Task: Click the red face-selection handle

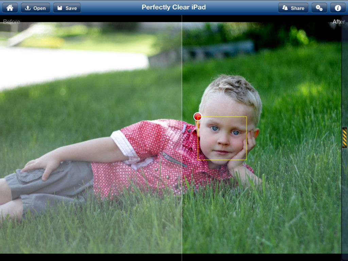Action: click(197, 117)
